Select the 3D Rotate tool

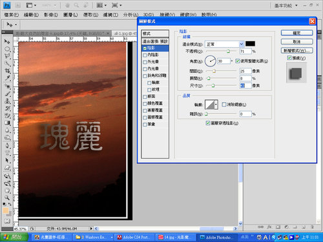pos(7,176)
